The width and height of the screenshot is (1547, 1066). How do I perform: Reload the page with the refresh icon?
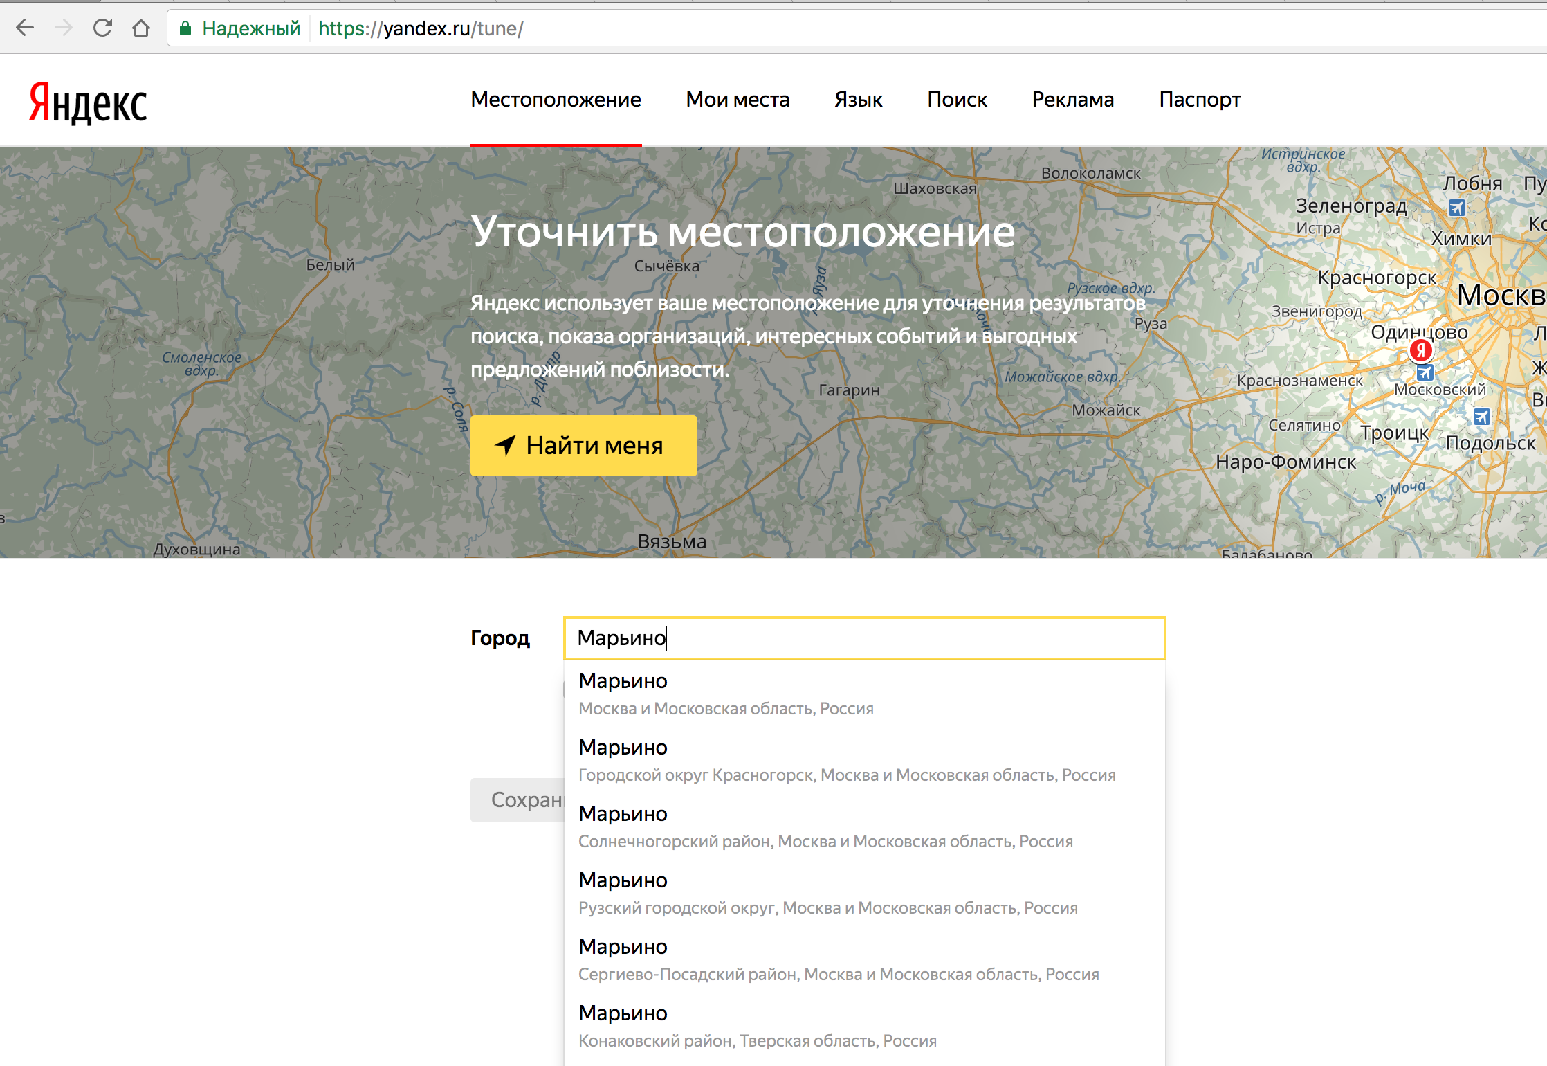[x=102, y=28]
